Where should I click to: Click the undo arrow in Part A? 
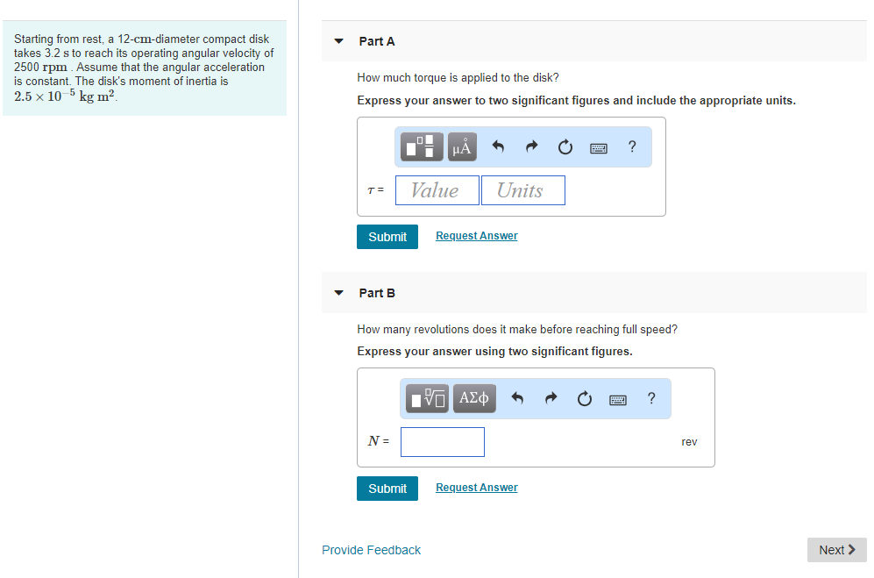click(x=498, y=147)
